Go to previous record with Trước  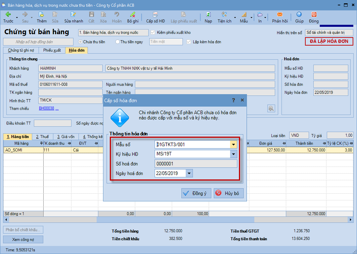pos(8,17)
